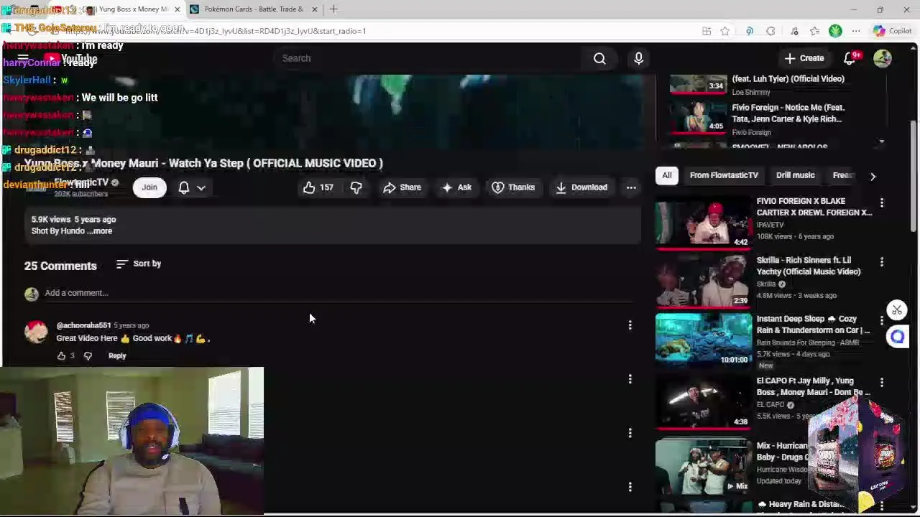
Task: Like the video with 157 likes
Action: tap(318, 187)
